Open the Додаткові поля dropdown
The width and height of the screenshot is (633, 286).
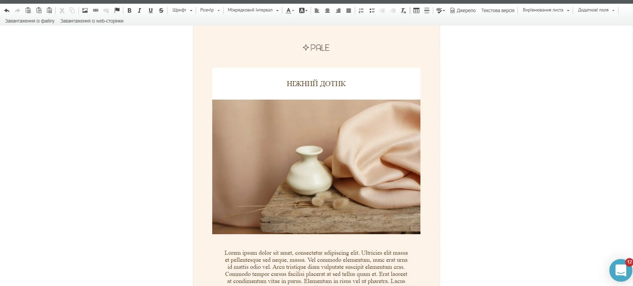pos(596,10)
